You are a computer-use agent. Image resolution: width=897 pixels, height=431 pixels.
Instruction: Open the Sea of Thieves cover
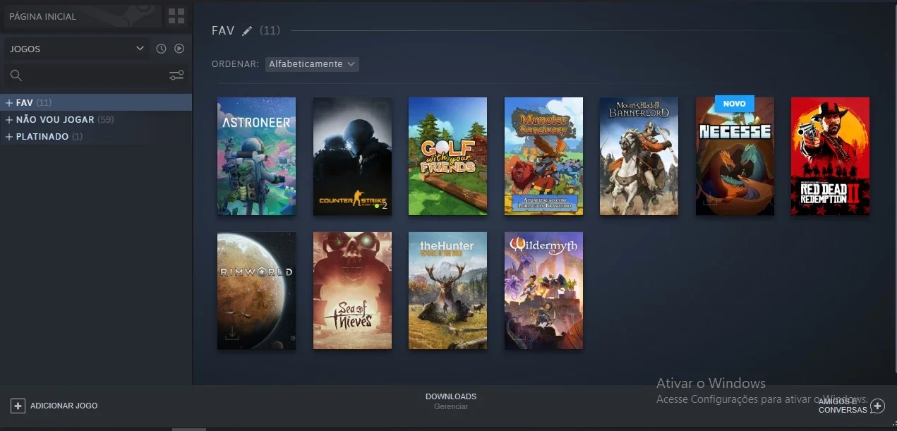352,291
